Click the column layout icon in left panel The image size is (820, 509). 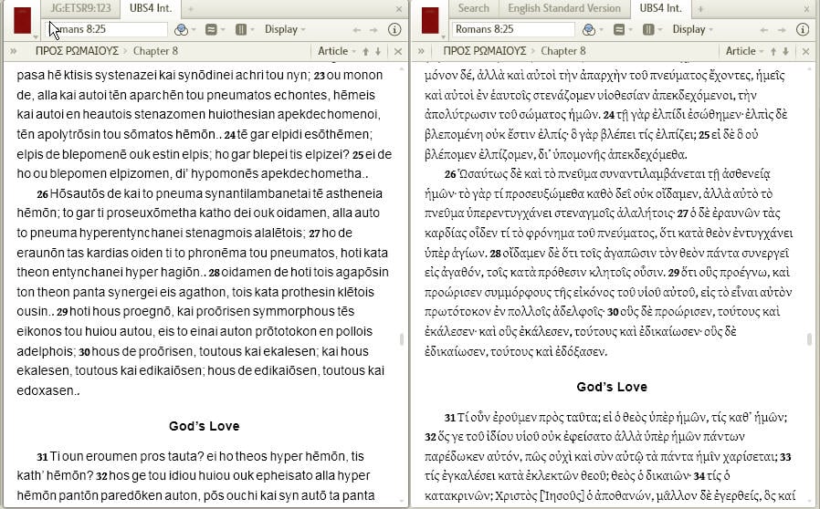click(241, 30)
